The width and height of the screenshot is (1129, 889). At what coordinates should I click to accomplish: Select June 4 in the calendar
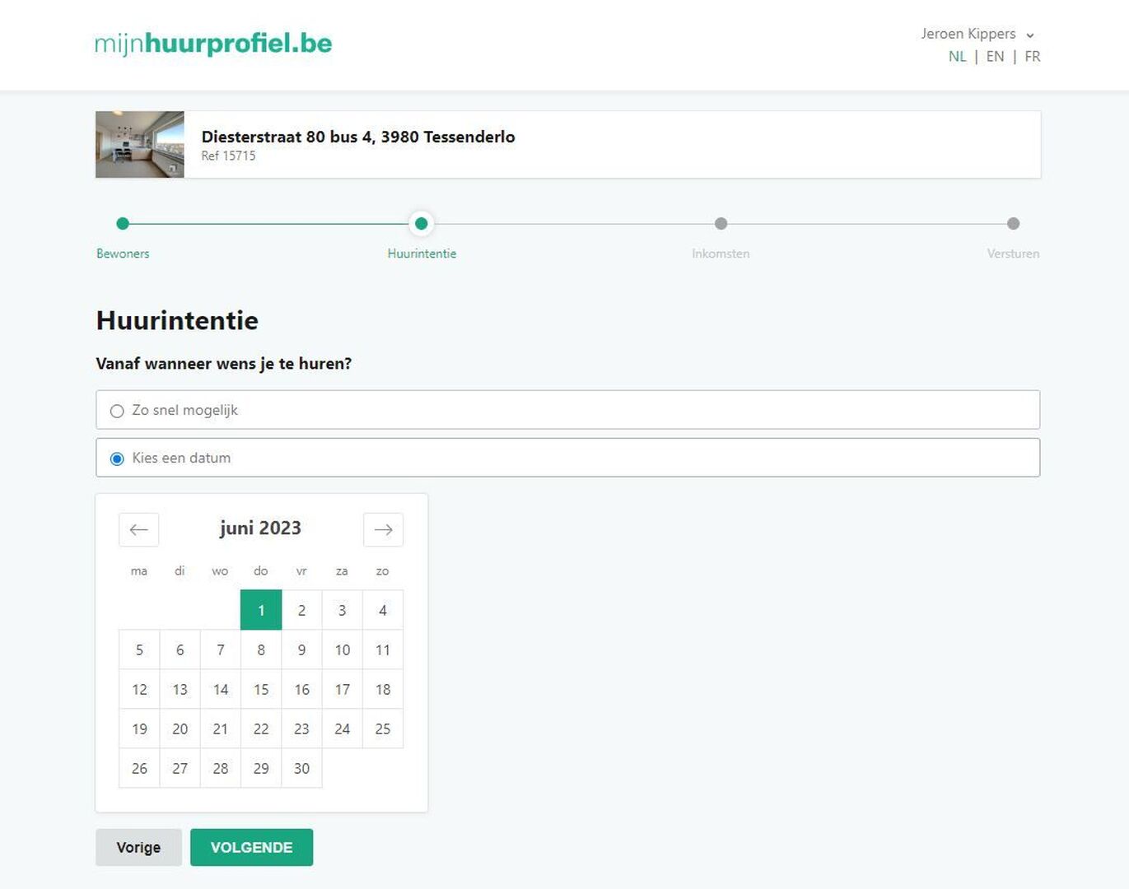coord(383,610)
